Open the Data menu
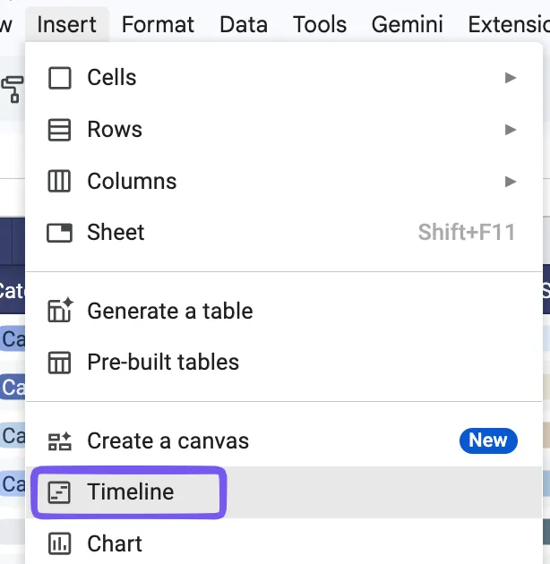 coord(244,24)
